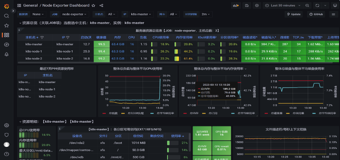340x160 pixels.
Task: Open the General folder breadcrumb
Action: pyautogui.click(x=30, y=5)
